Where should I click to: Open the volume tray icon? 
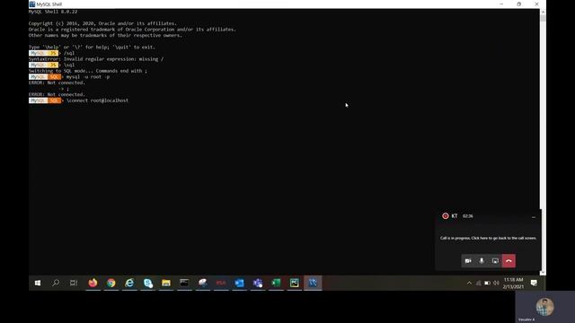tap(496, 283)
